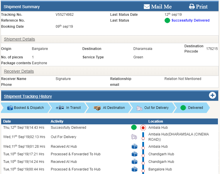Open the Successfully Delivered status link

190,20
